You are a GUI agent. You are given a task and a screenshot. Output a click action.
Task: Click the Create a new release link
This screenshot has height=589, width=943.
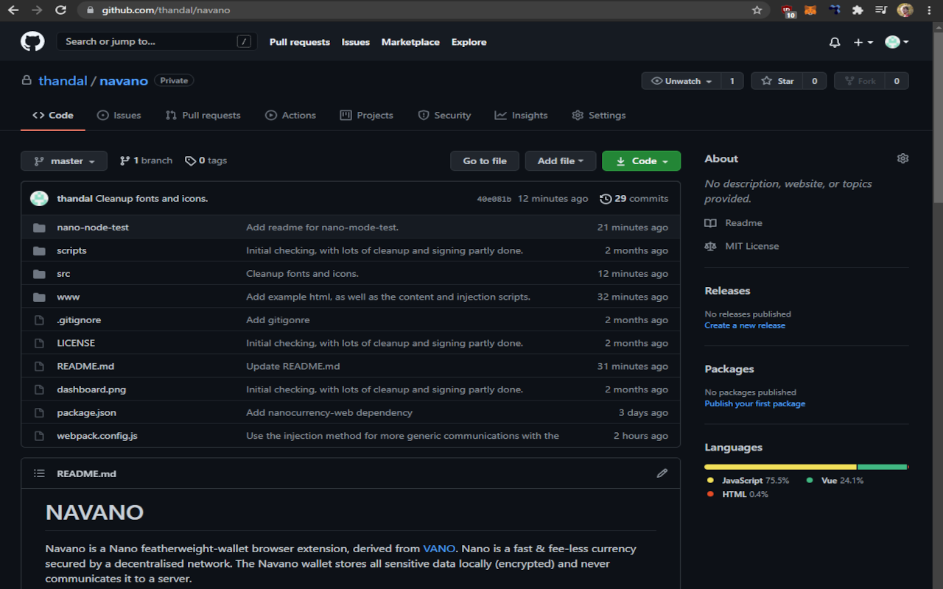pyautogui.click(x=744, y=325)
